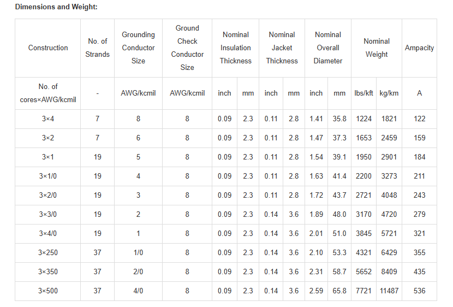Select the Construction column header
Screen dimensions: 453x307
(x=48, y=48)
